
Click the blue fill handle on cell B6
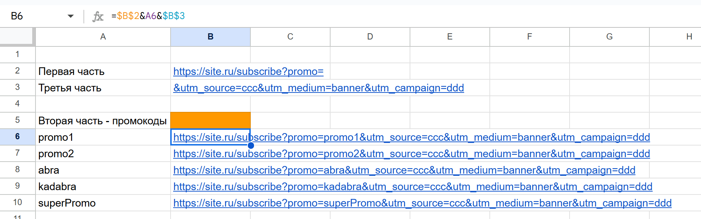point(251,145)
